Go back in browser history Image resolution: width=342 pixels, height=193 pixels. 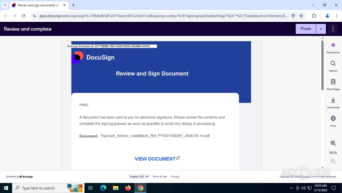pyautogui.click(x=6, y=16)
